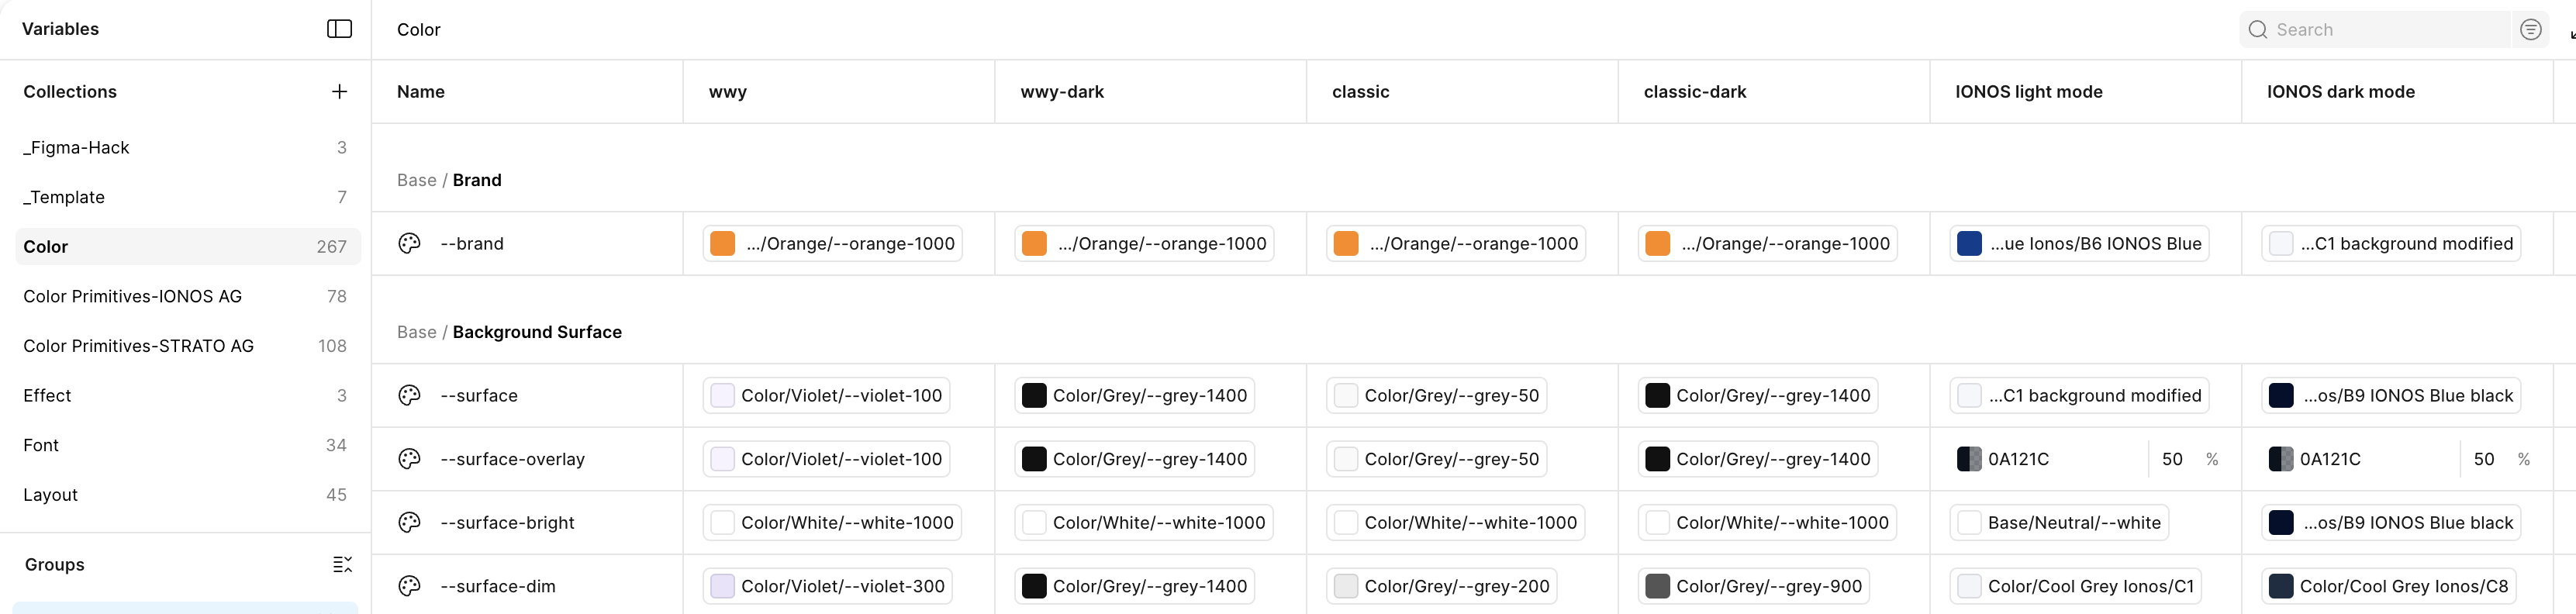Open --surface-bright value for IONOS light mode
Image resolution: width=2576 pixels, height=614 pixels.
coord(2059,522)
